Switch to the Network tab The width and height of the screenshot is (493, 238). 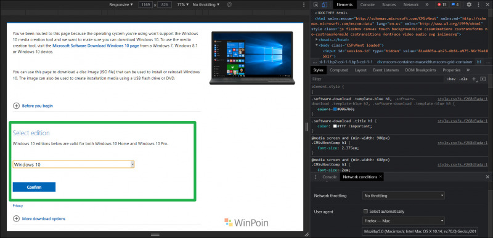411,5
